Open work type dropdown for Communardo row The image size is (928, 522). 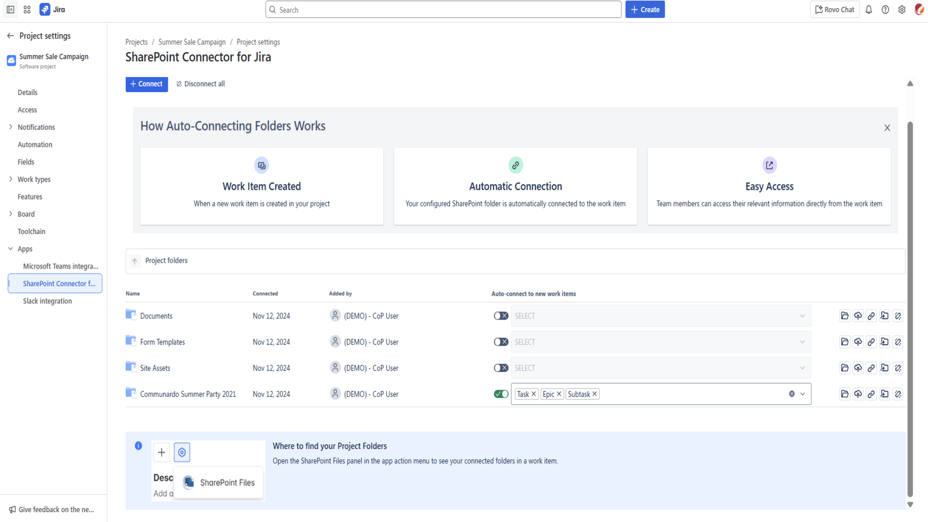click(803, 394)
